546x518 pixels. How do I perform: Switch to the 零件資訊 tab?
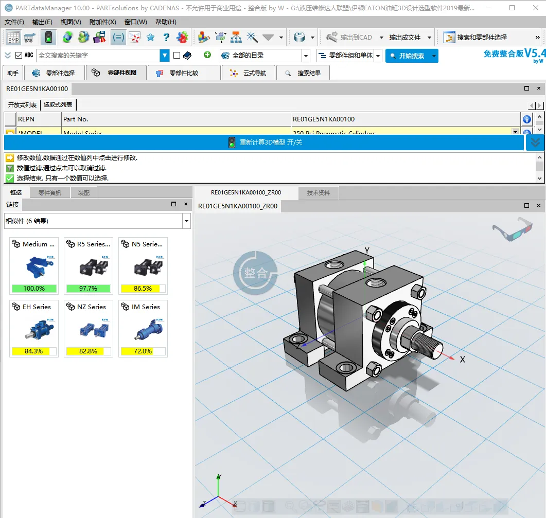tap(50, 192)
